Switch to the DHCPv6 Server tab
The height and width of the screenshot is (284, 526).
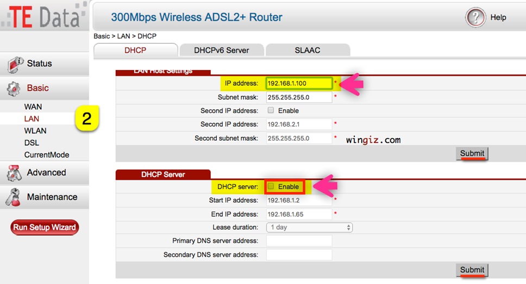221,51
